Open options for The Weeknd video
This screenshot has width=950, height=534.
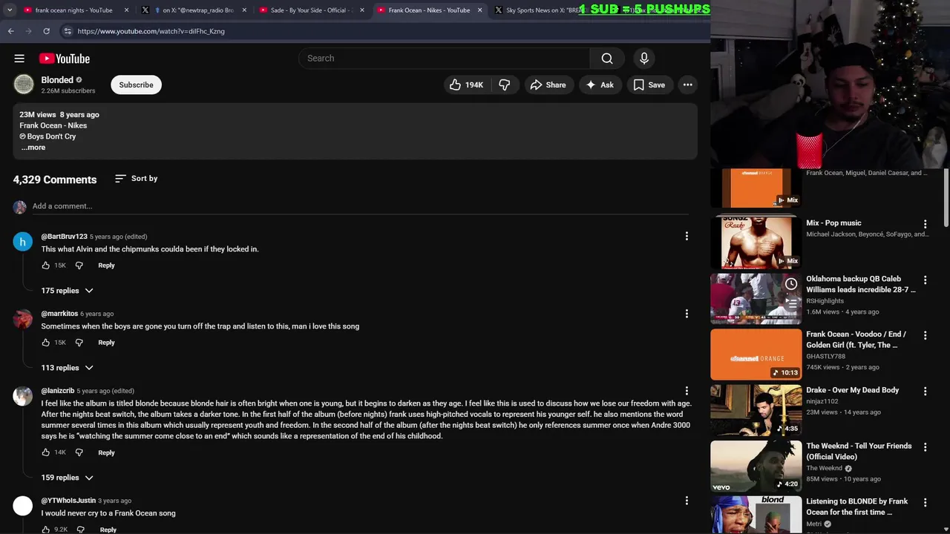(x=925, y=447)
